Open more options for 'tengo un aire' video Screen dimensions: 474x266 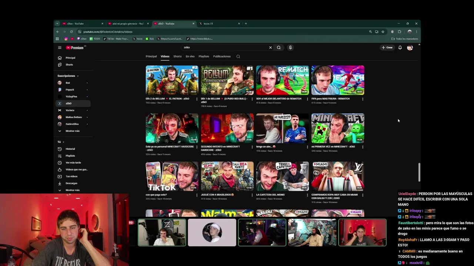[x=307, y=147]
